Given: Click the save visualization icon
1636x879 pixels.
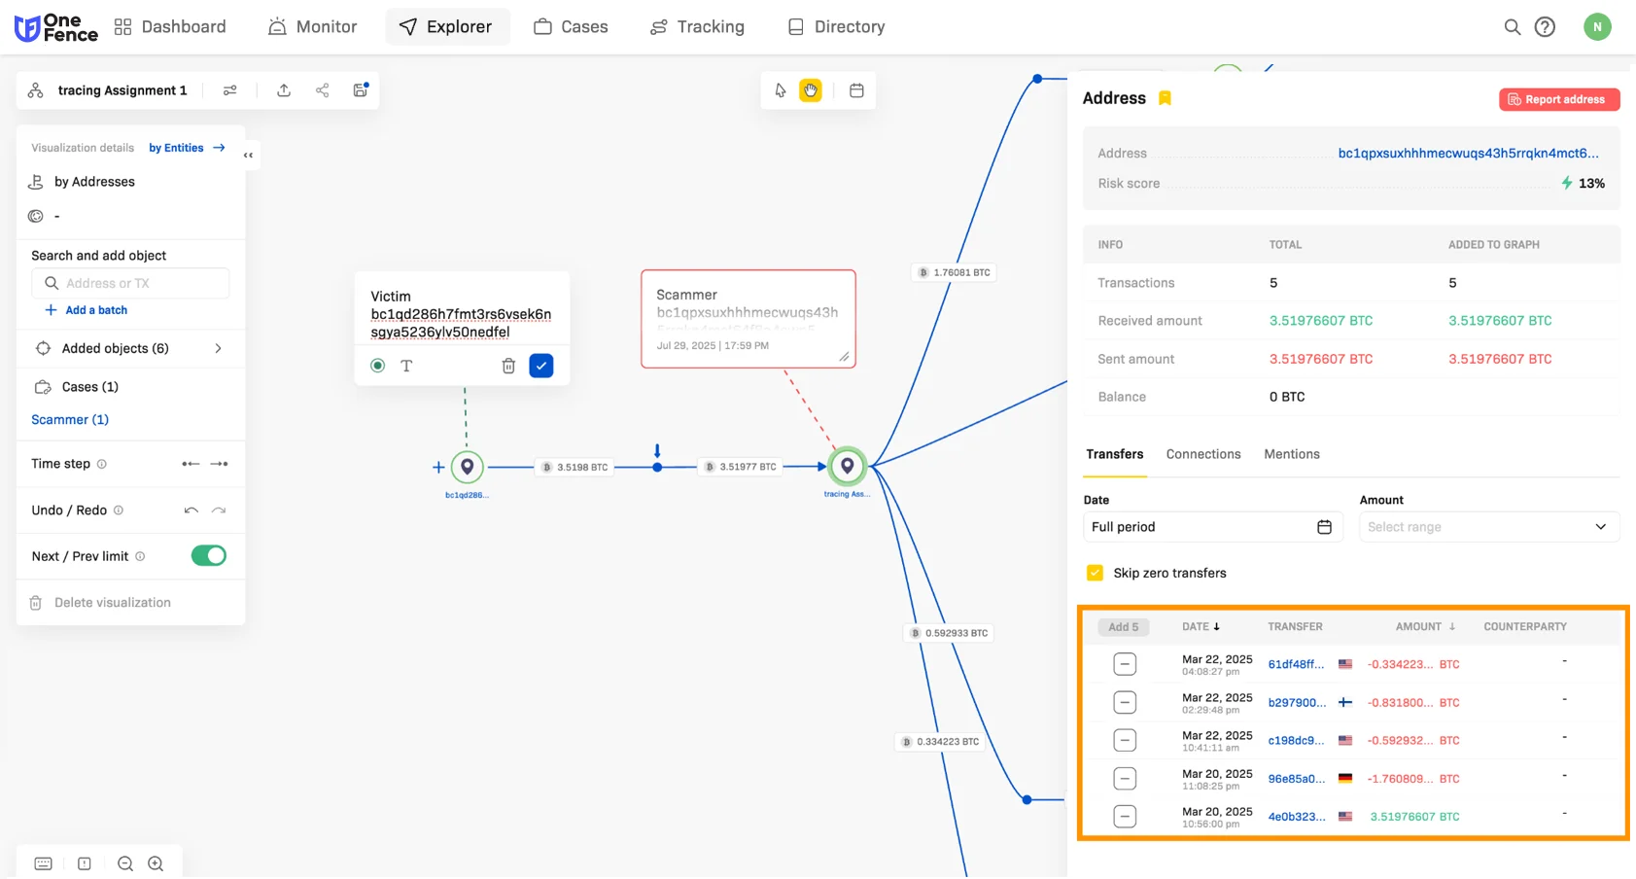Looking at the screenshot, I should pos(361,90).
